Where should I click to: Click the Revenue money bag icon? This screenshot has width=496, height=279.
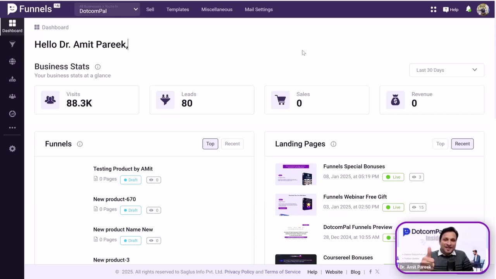395,100
